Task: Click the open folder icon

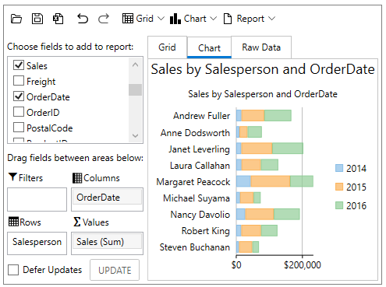Action: pos(16,19)
